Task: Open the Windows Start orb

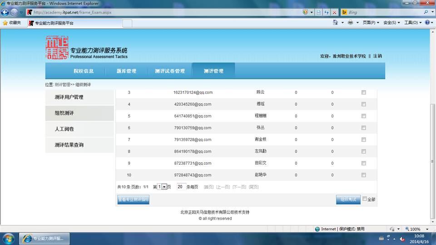Action: 8,239
